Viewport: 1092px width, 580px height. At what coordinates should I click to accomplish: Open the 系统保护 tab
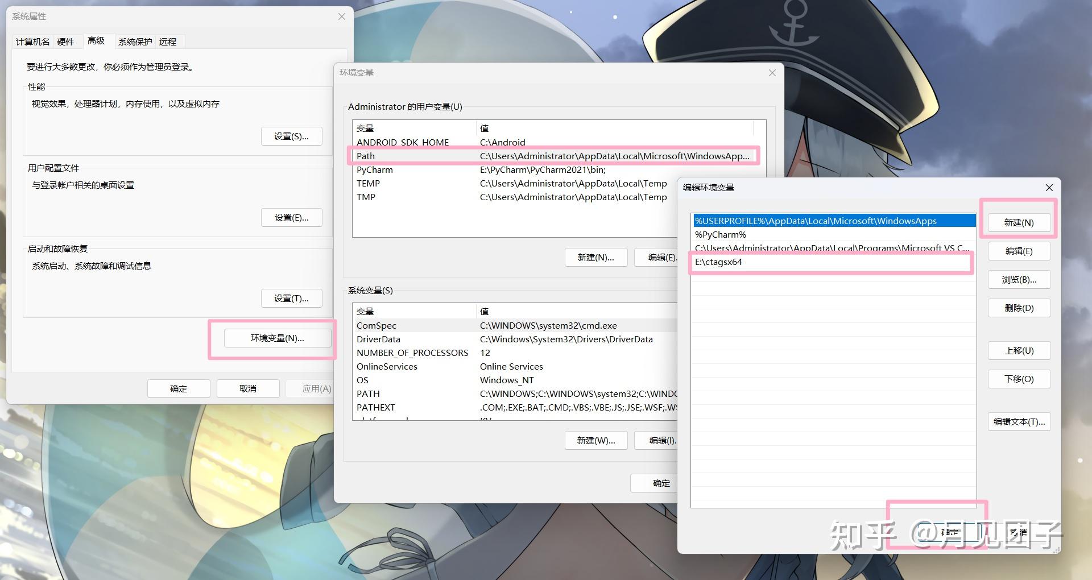click(x=135, y=41)
